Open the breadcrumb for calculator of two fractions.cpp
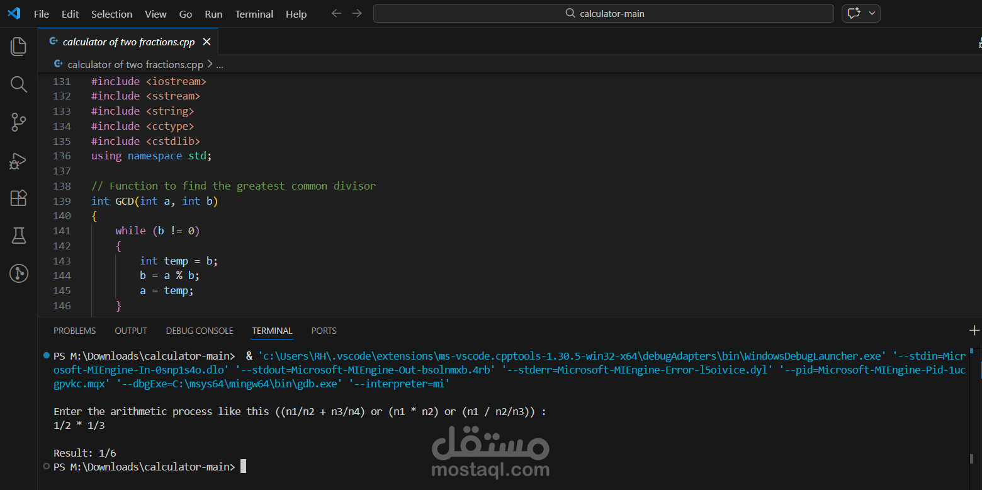 pos(134,64)
